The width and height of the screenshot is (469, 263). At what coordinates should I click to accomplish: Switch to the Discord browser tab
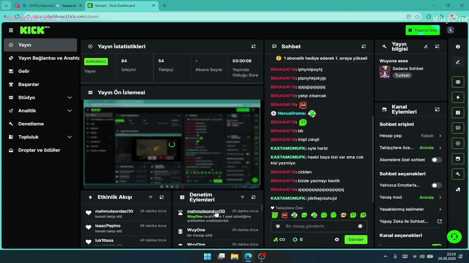(x=48, y=5)
